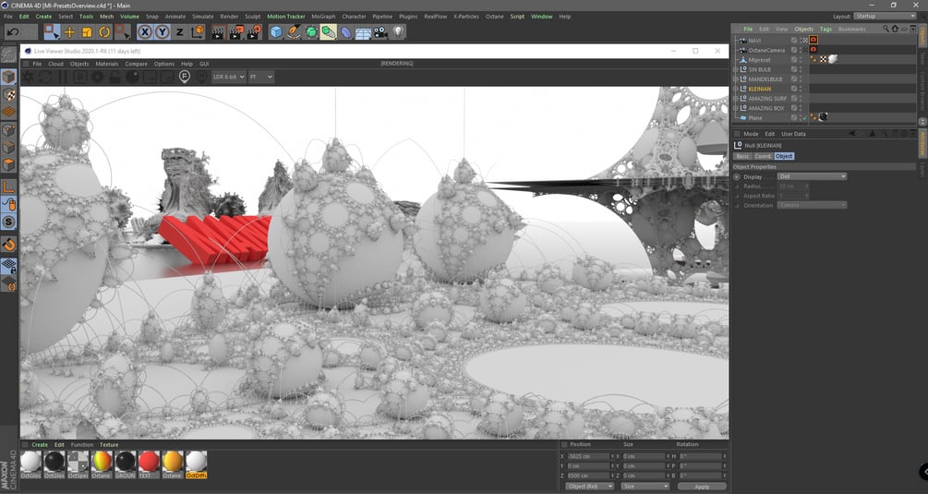Switch the coordinate system icon
This screenshot has width=928, height=494.
click(198, 31)
